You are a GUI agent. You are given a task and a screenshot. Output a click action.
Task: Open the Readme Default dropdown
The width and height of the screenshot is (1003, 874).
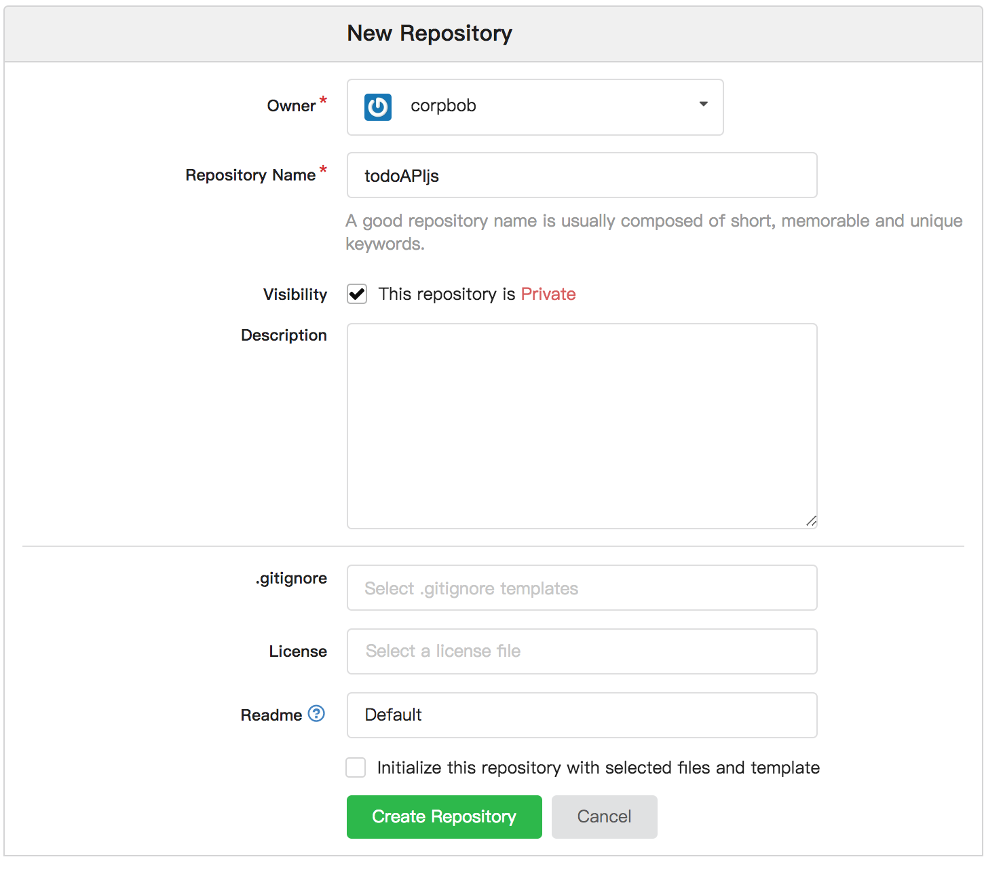(582, 715)
